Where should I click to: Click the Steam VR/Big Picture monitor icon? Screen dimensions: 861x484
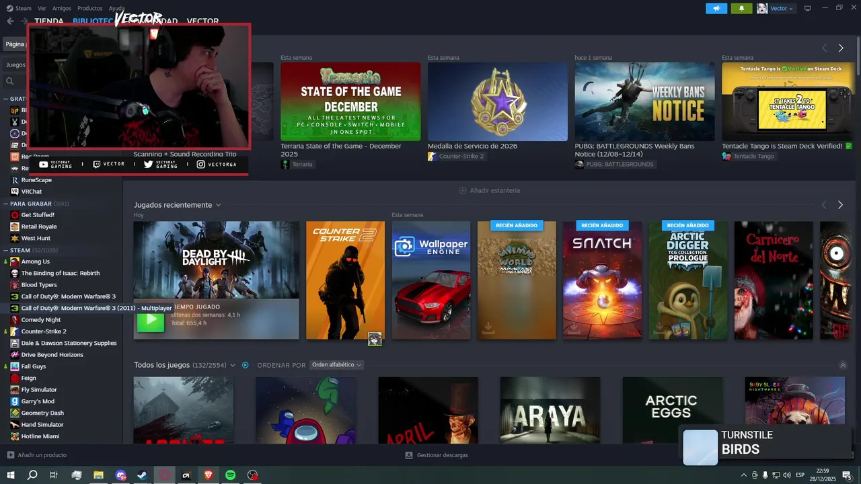808,8
